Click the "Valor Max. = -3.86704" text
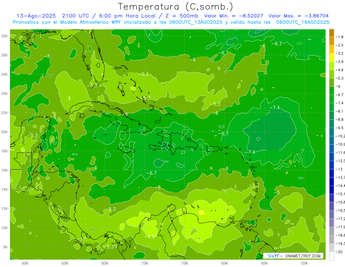Screen dimensions: 345x267 pos(298,16)
